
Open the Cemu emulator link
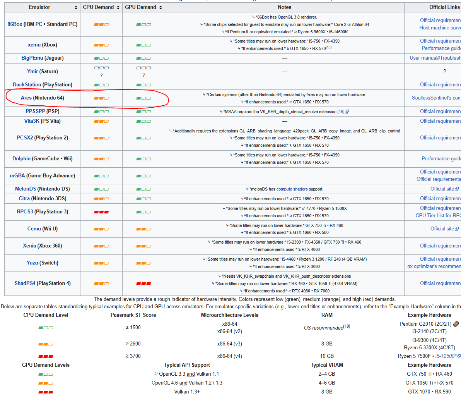tap(34, 228)
